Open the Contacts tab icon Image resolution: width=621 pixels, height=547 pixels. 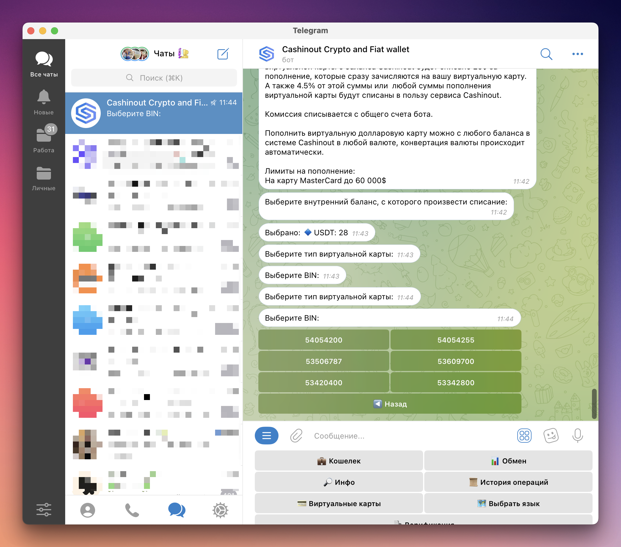click(x=87, y=510)
